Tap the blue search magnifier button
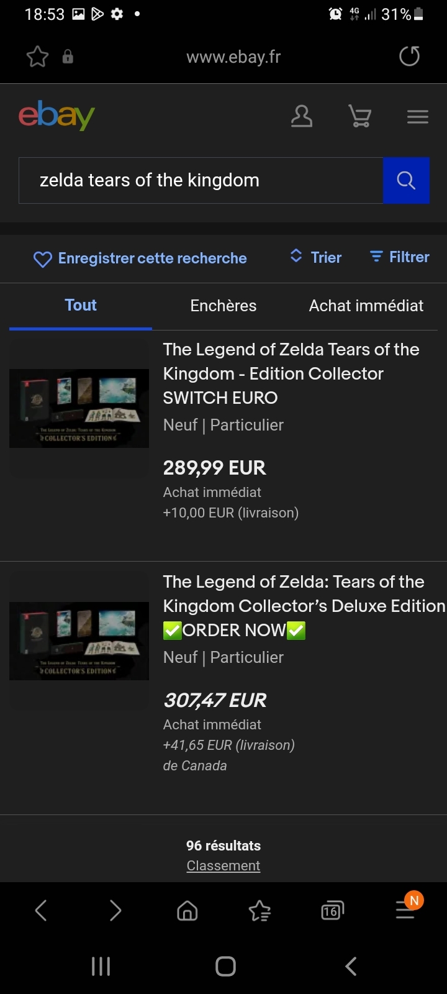The height and width of the screenshot is (994, 447). coord(406,180)
